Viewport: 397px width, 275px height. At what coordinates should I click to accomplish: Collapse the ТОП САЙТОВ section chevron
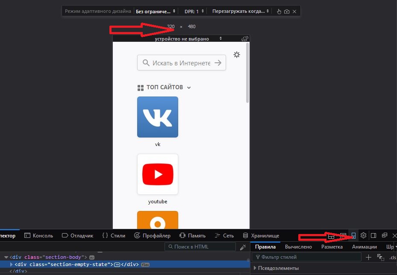tap(189, 88)
